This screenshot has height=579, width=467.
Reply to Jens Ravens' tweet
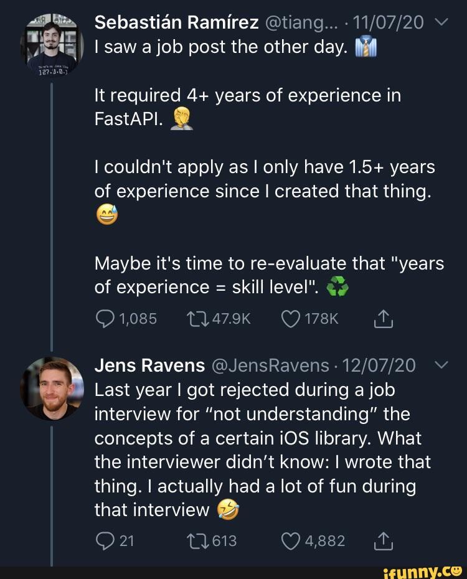pyautogui.click(x=105, y=541)
